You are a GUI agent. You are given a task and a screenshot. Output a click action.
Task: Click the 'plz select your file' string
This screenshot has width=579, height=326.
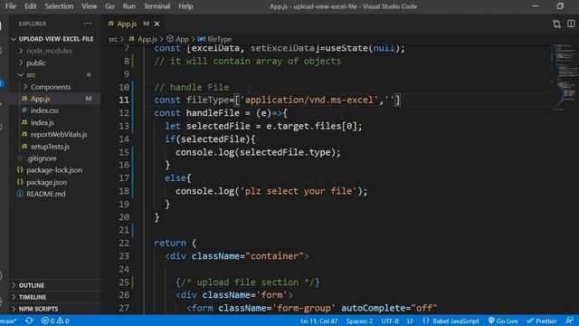[x=299, y=191]
